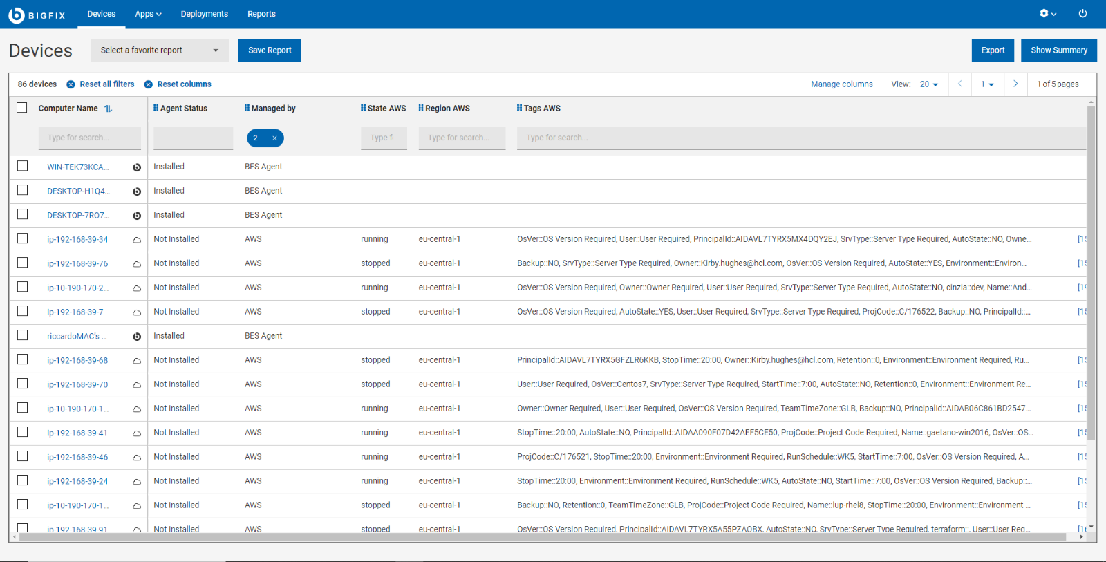Check the ip-192-168-39-68 row checkbox
Viewport: 1106px width, 562px height.
click(22, 359)
